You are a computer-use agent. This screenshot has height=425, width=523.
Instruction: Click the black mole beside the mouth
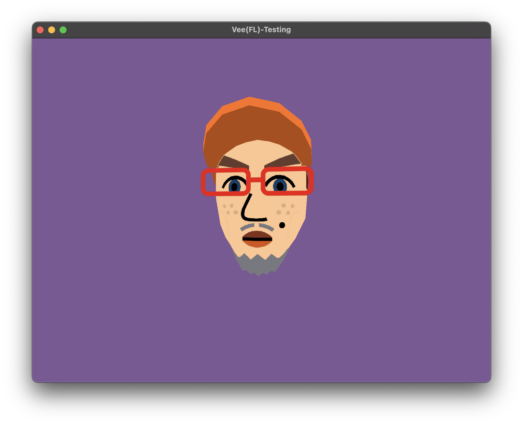tap(282, 225)
